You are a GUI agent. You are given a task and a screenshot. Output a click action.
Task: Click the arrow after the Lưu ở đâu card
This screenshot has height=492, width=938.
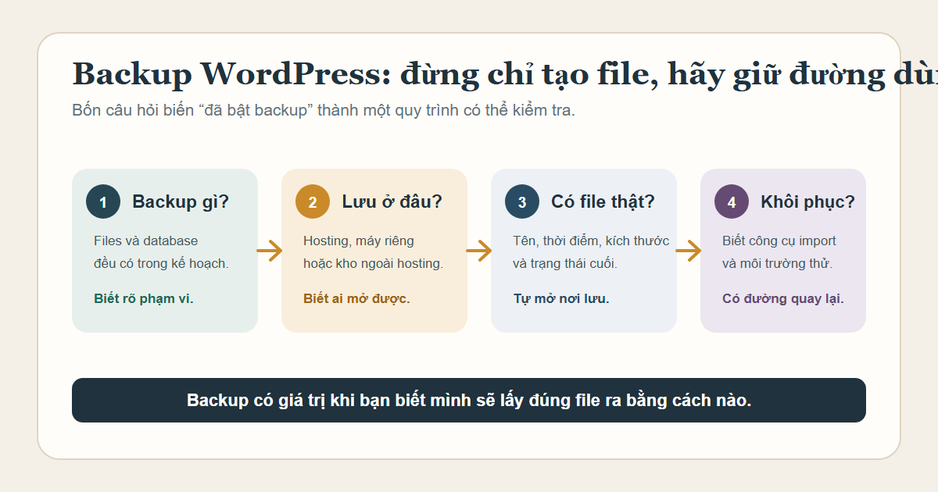479,251
